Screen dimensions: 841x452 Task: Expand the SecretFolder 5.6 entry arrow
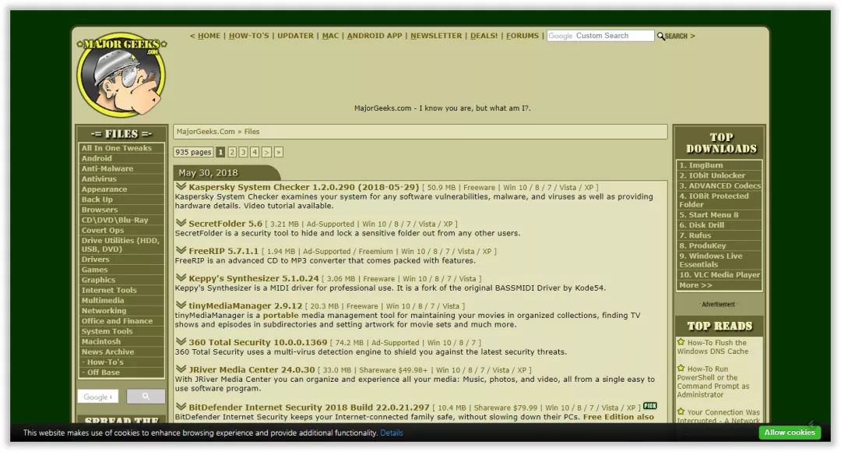click(181, 223)
